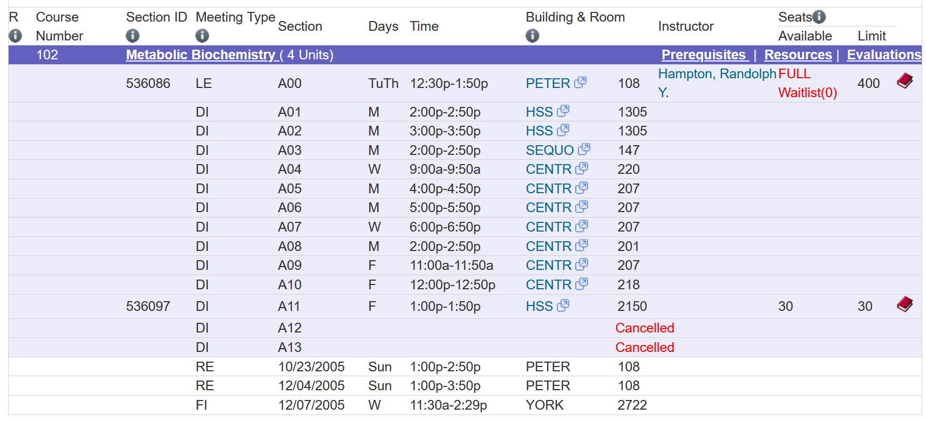Open the Metabolic Biochemistry course link

click(202, 55)
